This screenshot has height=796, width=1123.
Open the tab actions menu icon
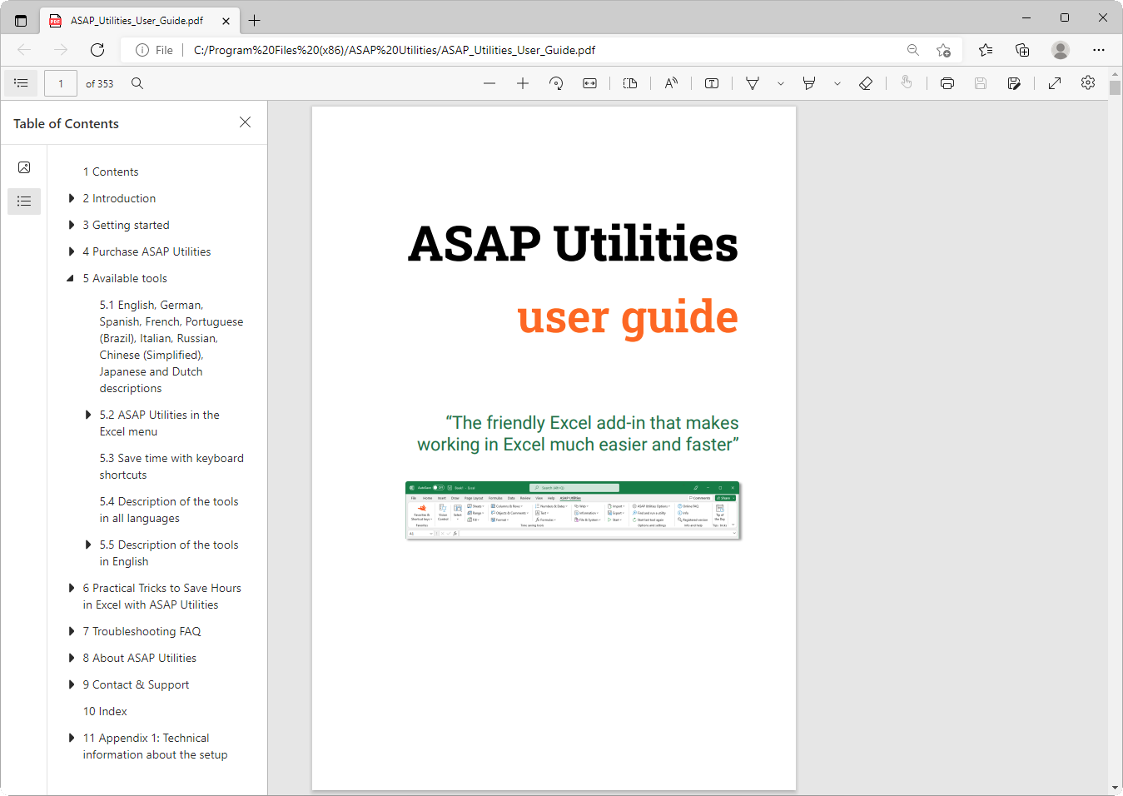(21, 21)
